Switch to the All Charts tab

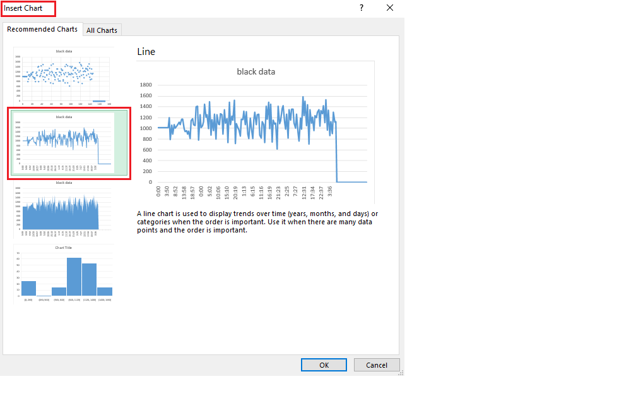102,30
